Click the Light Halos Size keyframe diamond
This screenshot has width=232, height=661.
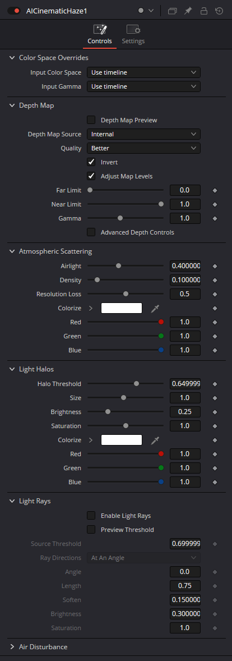tap(215, 398)
